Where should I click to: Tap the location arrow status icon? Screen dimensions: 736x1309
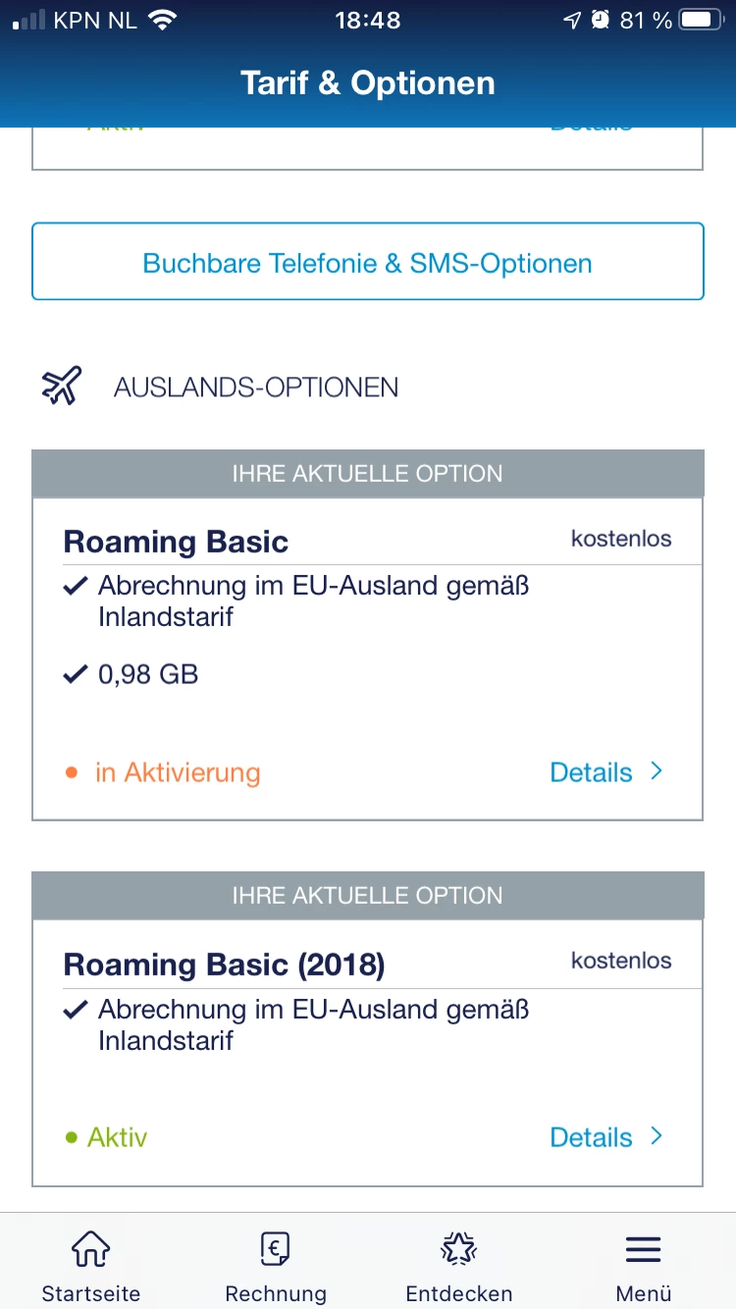tap(572, 20)
